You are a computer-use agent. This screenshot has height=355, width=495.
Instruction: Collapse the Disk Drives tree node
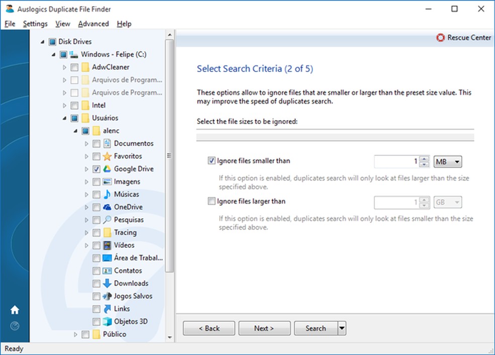(x=43, y=42)
